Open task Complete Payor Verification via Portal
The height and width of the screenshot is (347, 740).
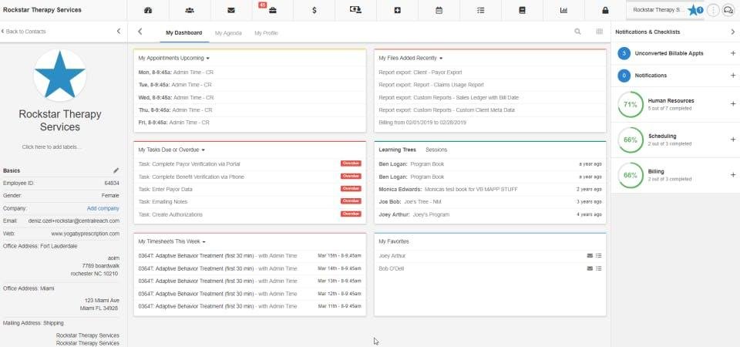click(x=190, y=163)
